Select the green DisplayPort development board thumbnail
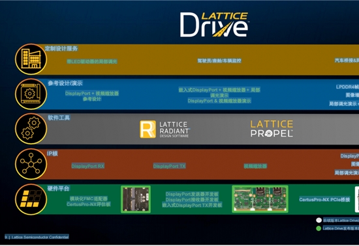The width and height of the screenshot is (359, 246). 260,199
